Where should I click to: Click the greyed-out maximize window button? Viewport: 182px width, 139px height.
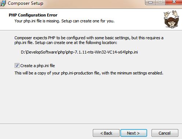160,2
